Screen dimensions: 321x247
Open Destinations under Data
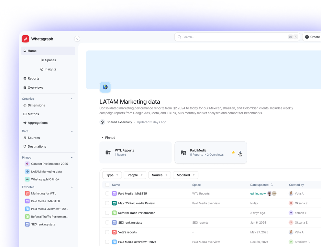[37, 146]
